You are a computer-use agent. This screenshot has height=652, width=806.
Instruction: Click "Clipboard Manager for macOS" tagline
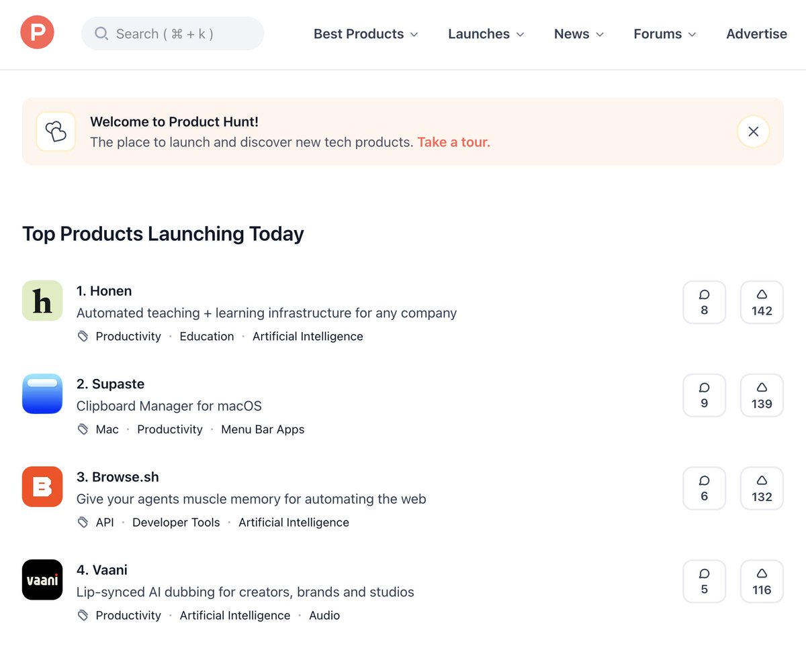coord(169,406)
